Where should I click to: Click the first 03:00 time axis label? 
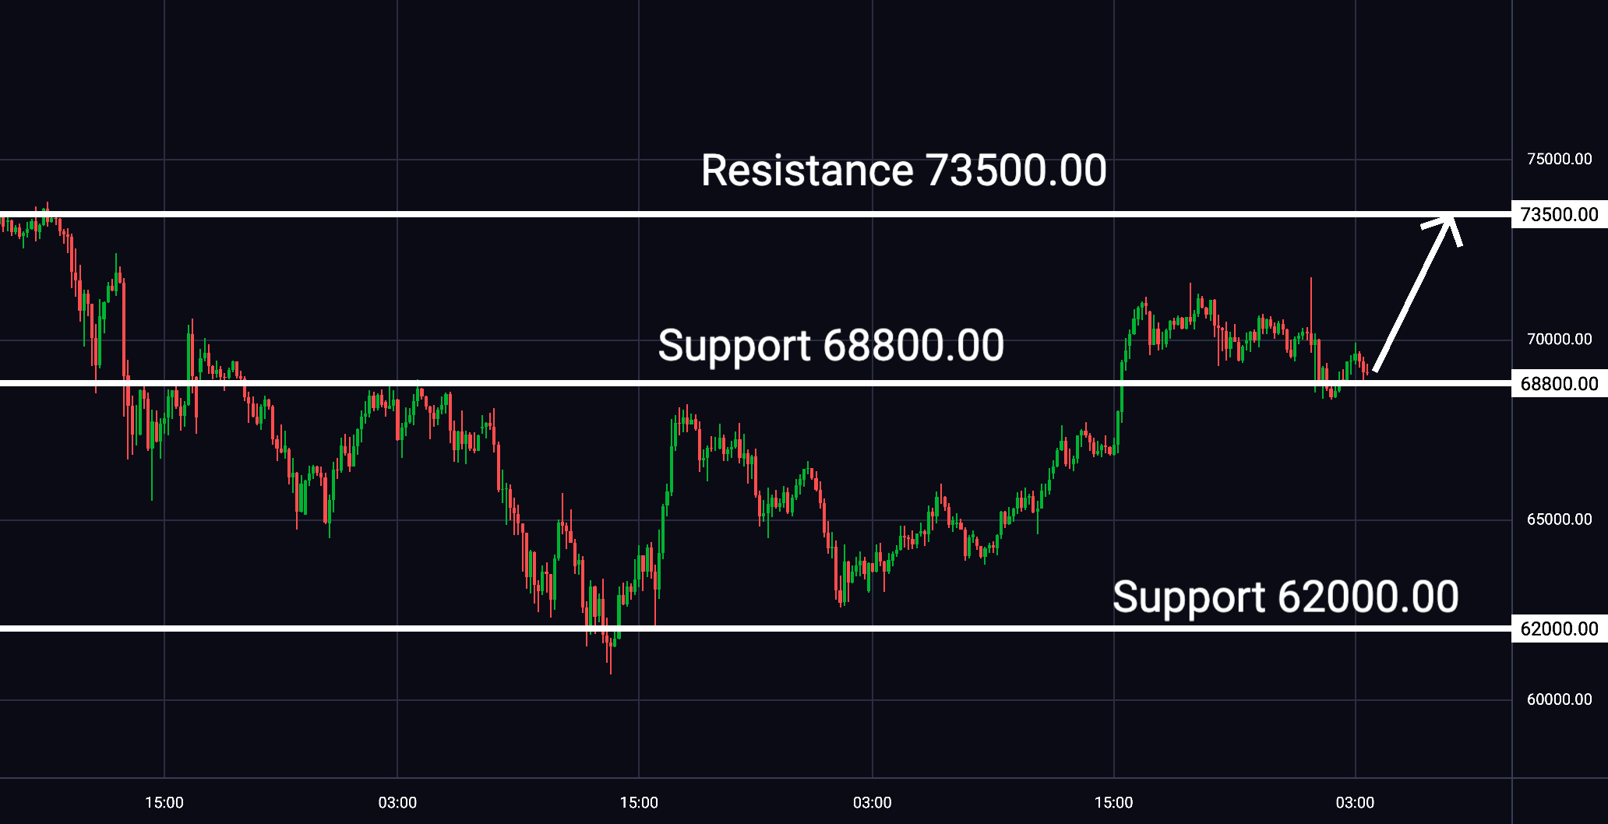pos(397,802)
